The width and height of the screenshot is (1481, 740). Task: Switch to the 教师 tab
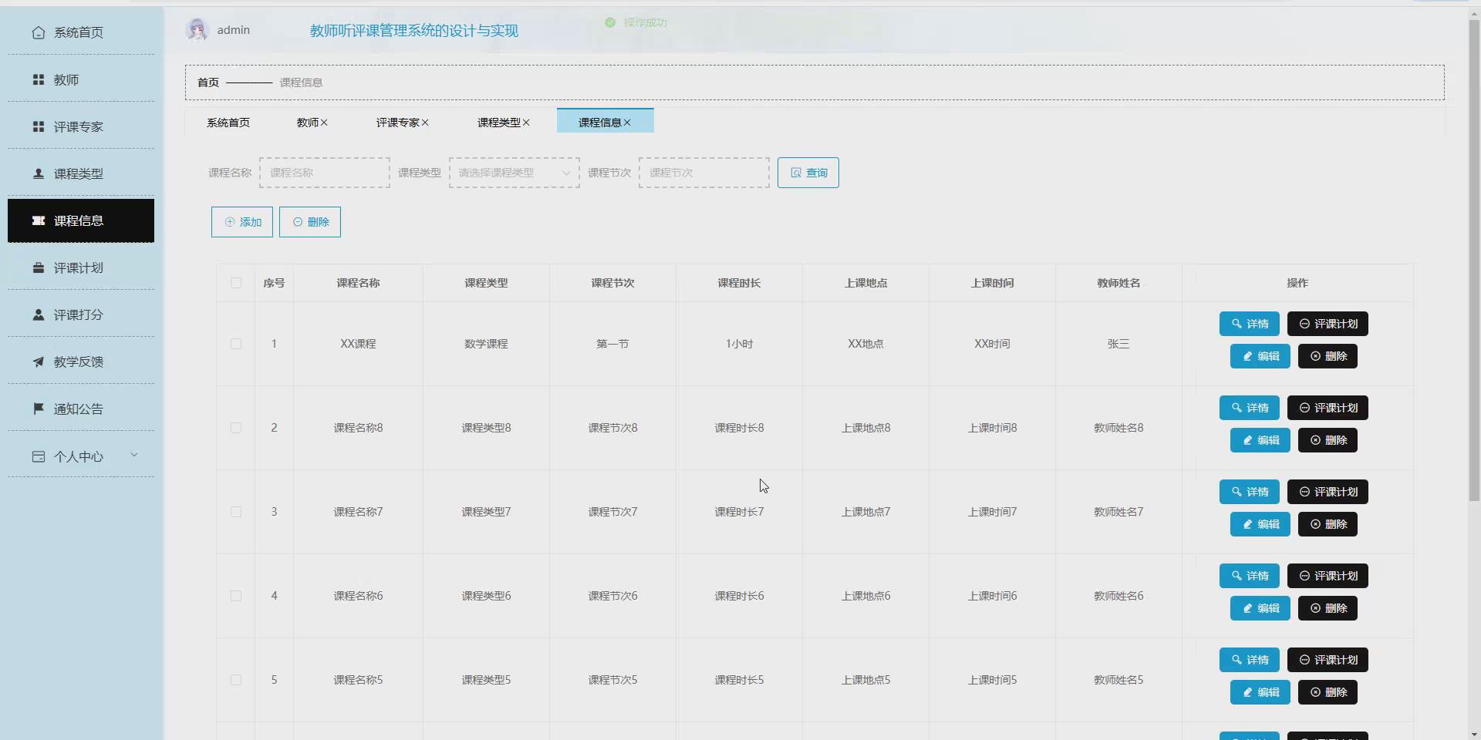coord(307,123)
